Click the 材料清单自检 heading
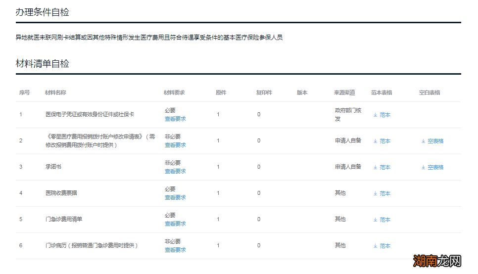478x274 pixels. 43,64
